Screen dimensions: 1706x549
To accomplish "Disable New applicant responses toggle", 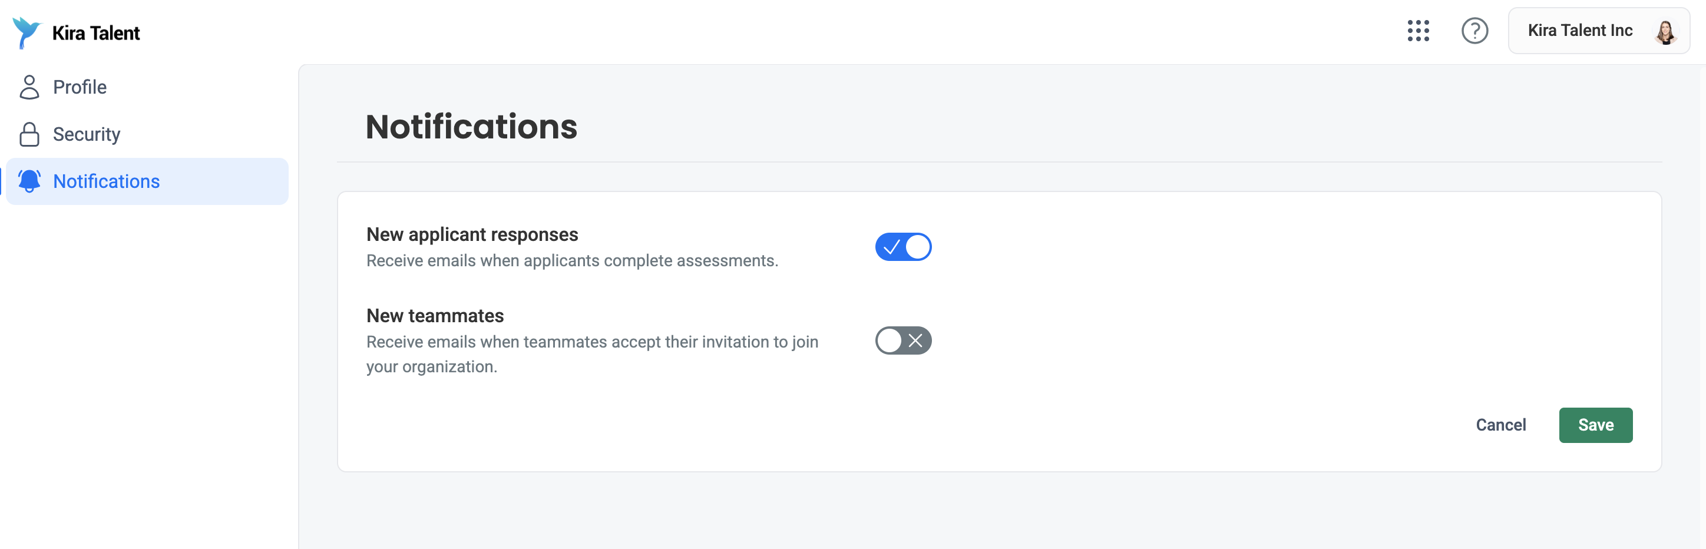I will pos(903,247).
